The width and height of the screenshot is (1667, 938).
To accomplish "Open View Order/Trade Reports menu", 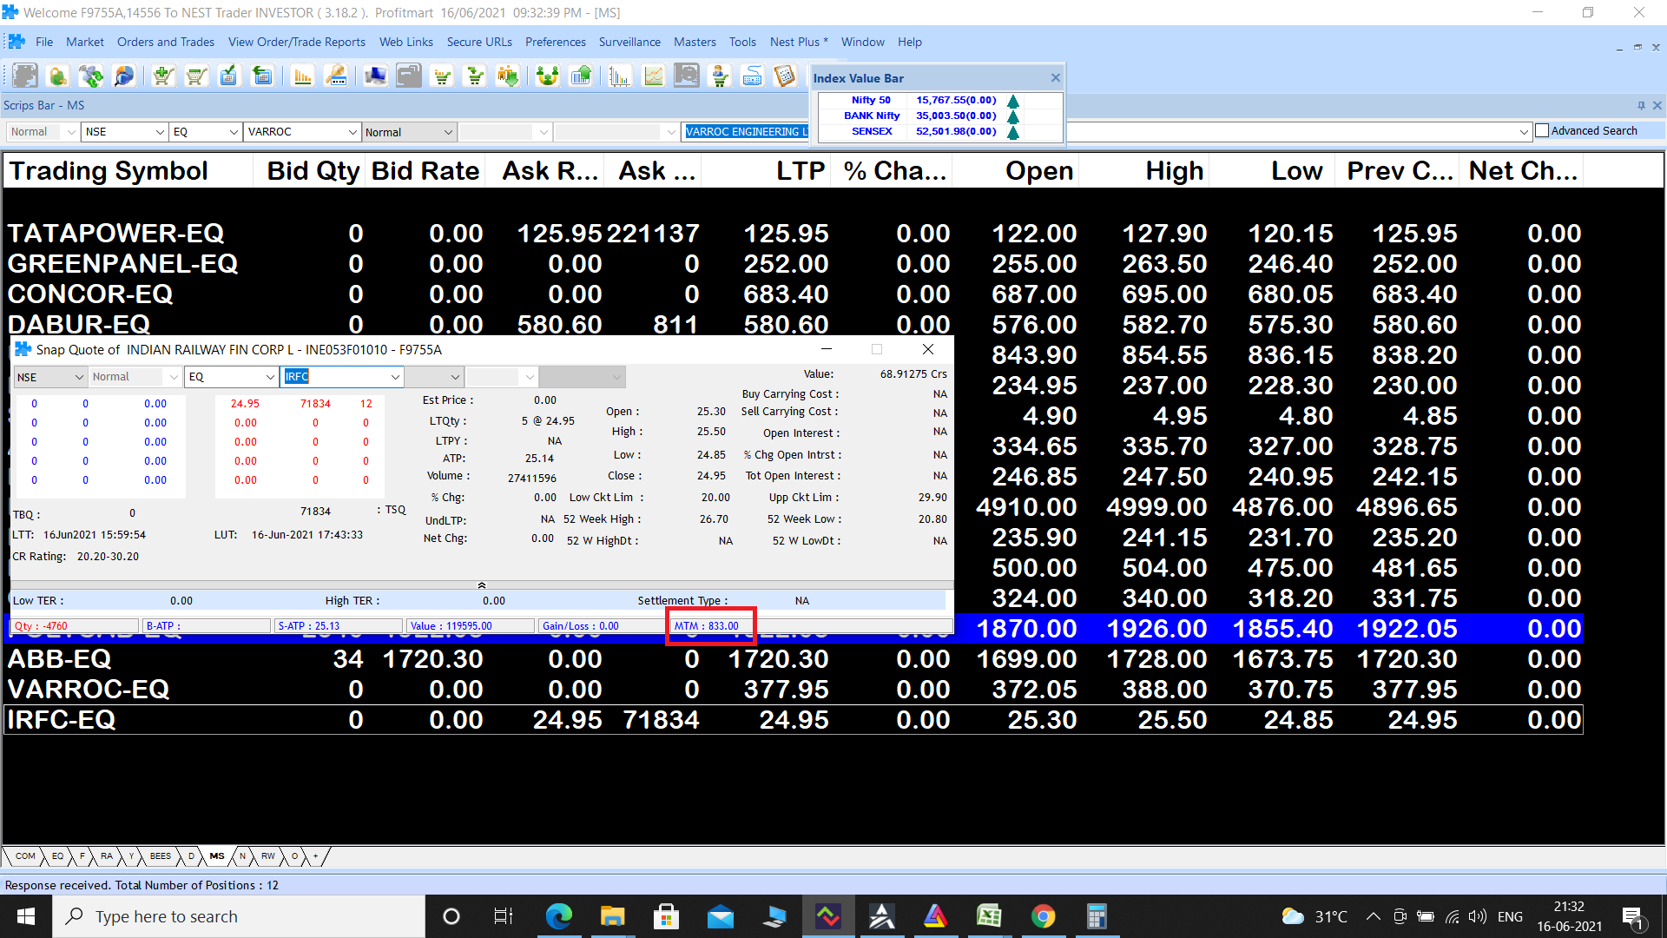I will click(297, 42).
